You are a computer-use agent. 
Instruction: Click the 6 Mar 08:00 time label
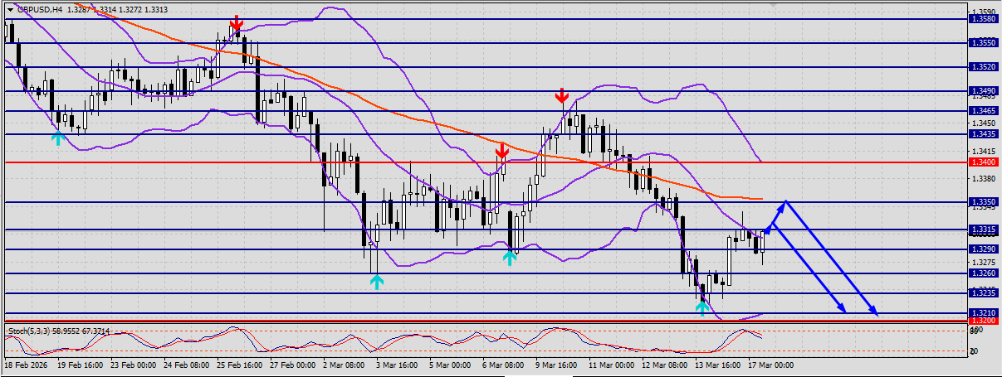point(505,365)
